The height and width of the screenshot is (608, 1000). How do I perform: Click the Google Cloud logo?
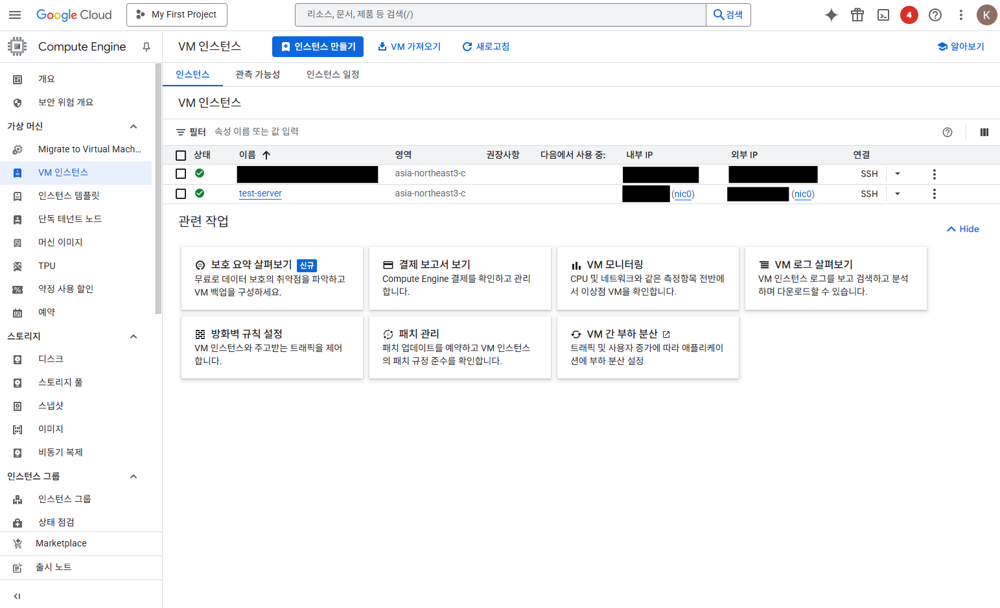[74, 15]
